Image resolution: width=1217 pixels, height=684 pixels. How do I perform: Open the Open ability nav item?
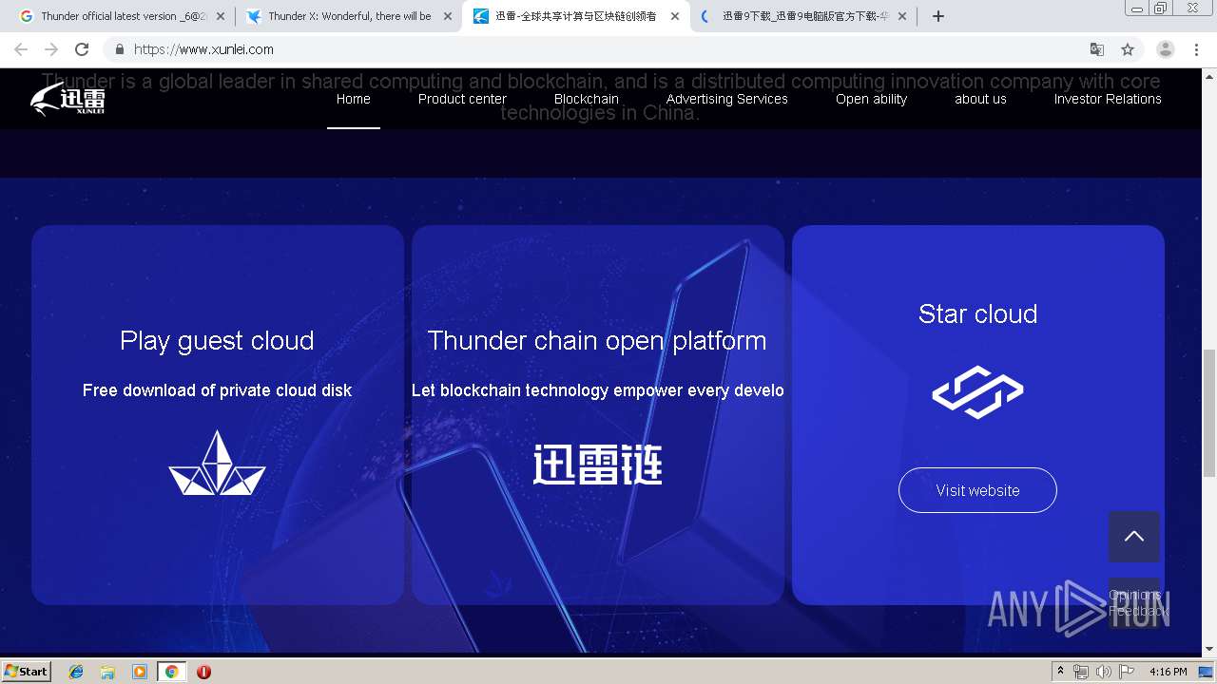[x=872, y=99]
